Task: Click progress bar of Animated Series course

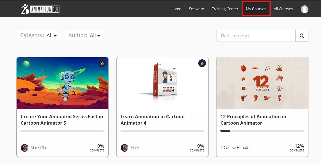Action: [x=63, y=131]
